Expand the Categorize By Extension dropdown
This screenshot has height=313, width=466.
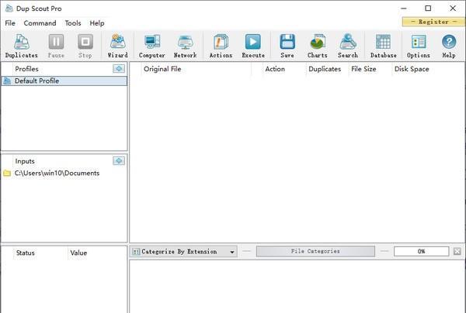[x=184, y=252]
